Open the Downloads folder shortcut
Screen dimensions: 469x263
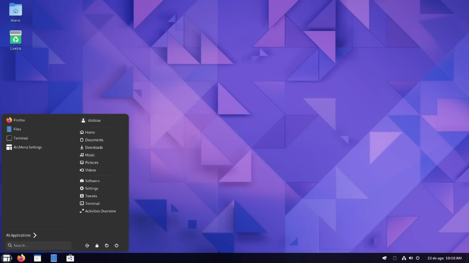(93, 147)
